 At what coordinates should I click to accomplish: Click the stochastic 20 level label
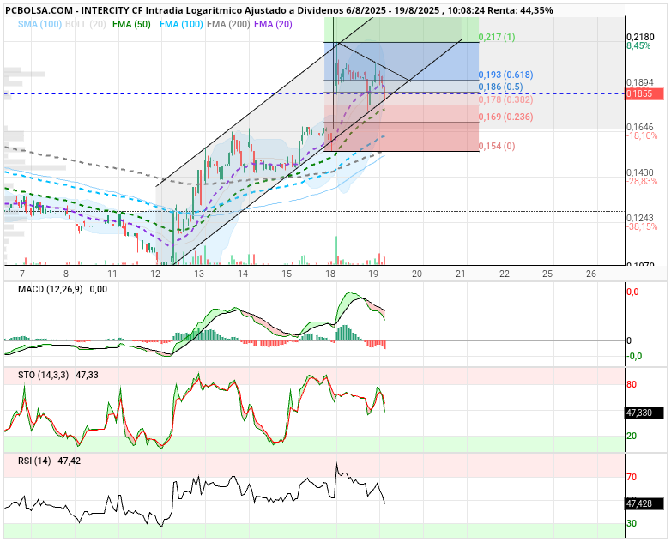pos(632,436)
